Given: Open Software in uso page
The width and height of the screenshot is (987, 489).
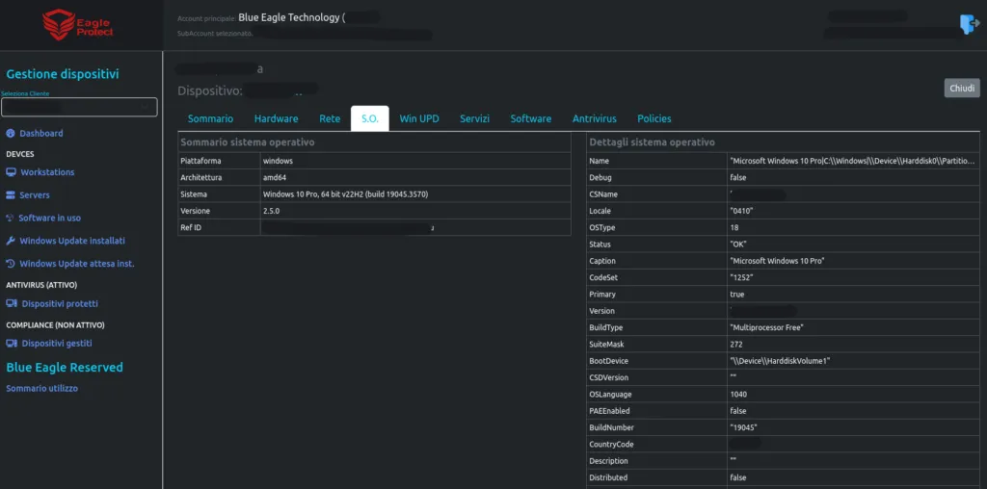Looking at the screenshot, I should (50, 219).
